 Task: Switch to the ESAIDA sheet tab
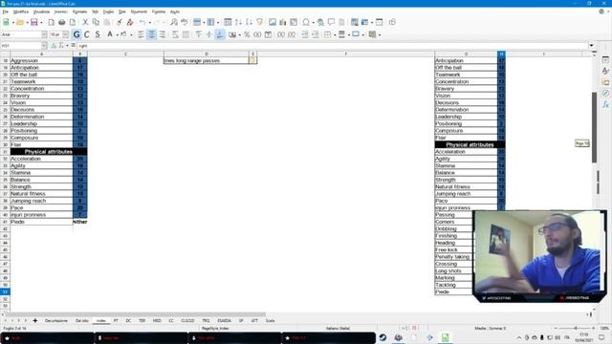[224, 321]
